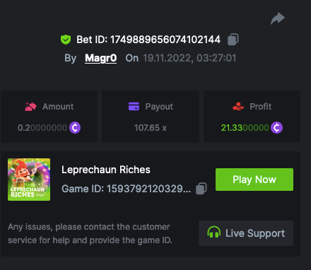This screenshot has height=270, width=311.
Task: Click the Leprechaun Riches game title
Action: click(106, 170)
